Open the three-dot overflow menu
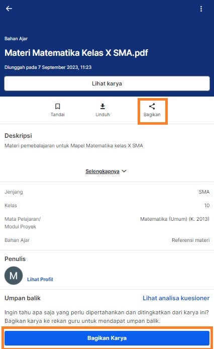Image resolution: width=214 pixels, height=349 pixels. click(x=201, y=9)
